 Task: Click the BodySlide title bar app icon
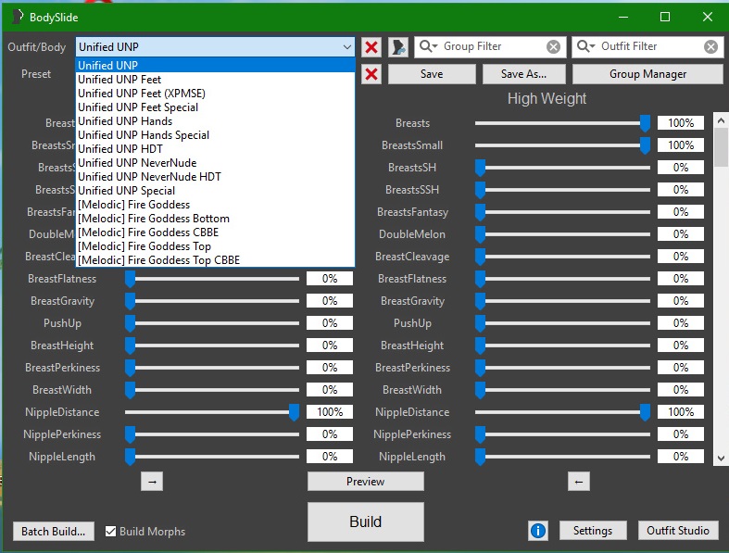[18, 17]
